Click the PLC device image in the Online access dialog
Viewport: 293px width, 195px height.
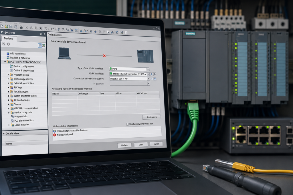(145, 56)
